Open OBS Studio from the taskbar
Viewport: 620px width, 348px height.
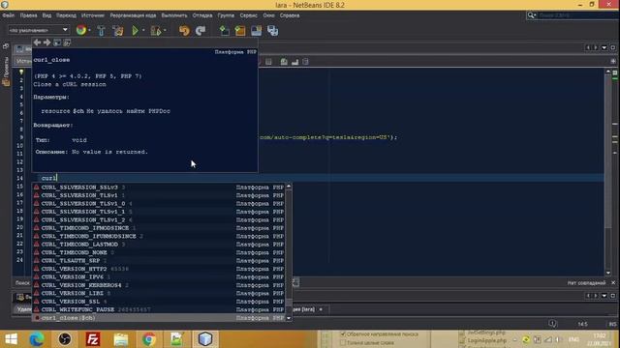click(65, 339)
